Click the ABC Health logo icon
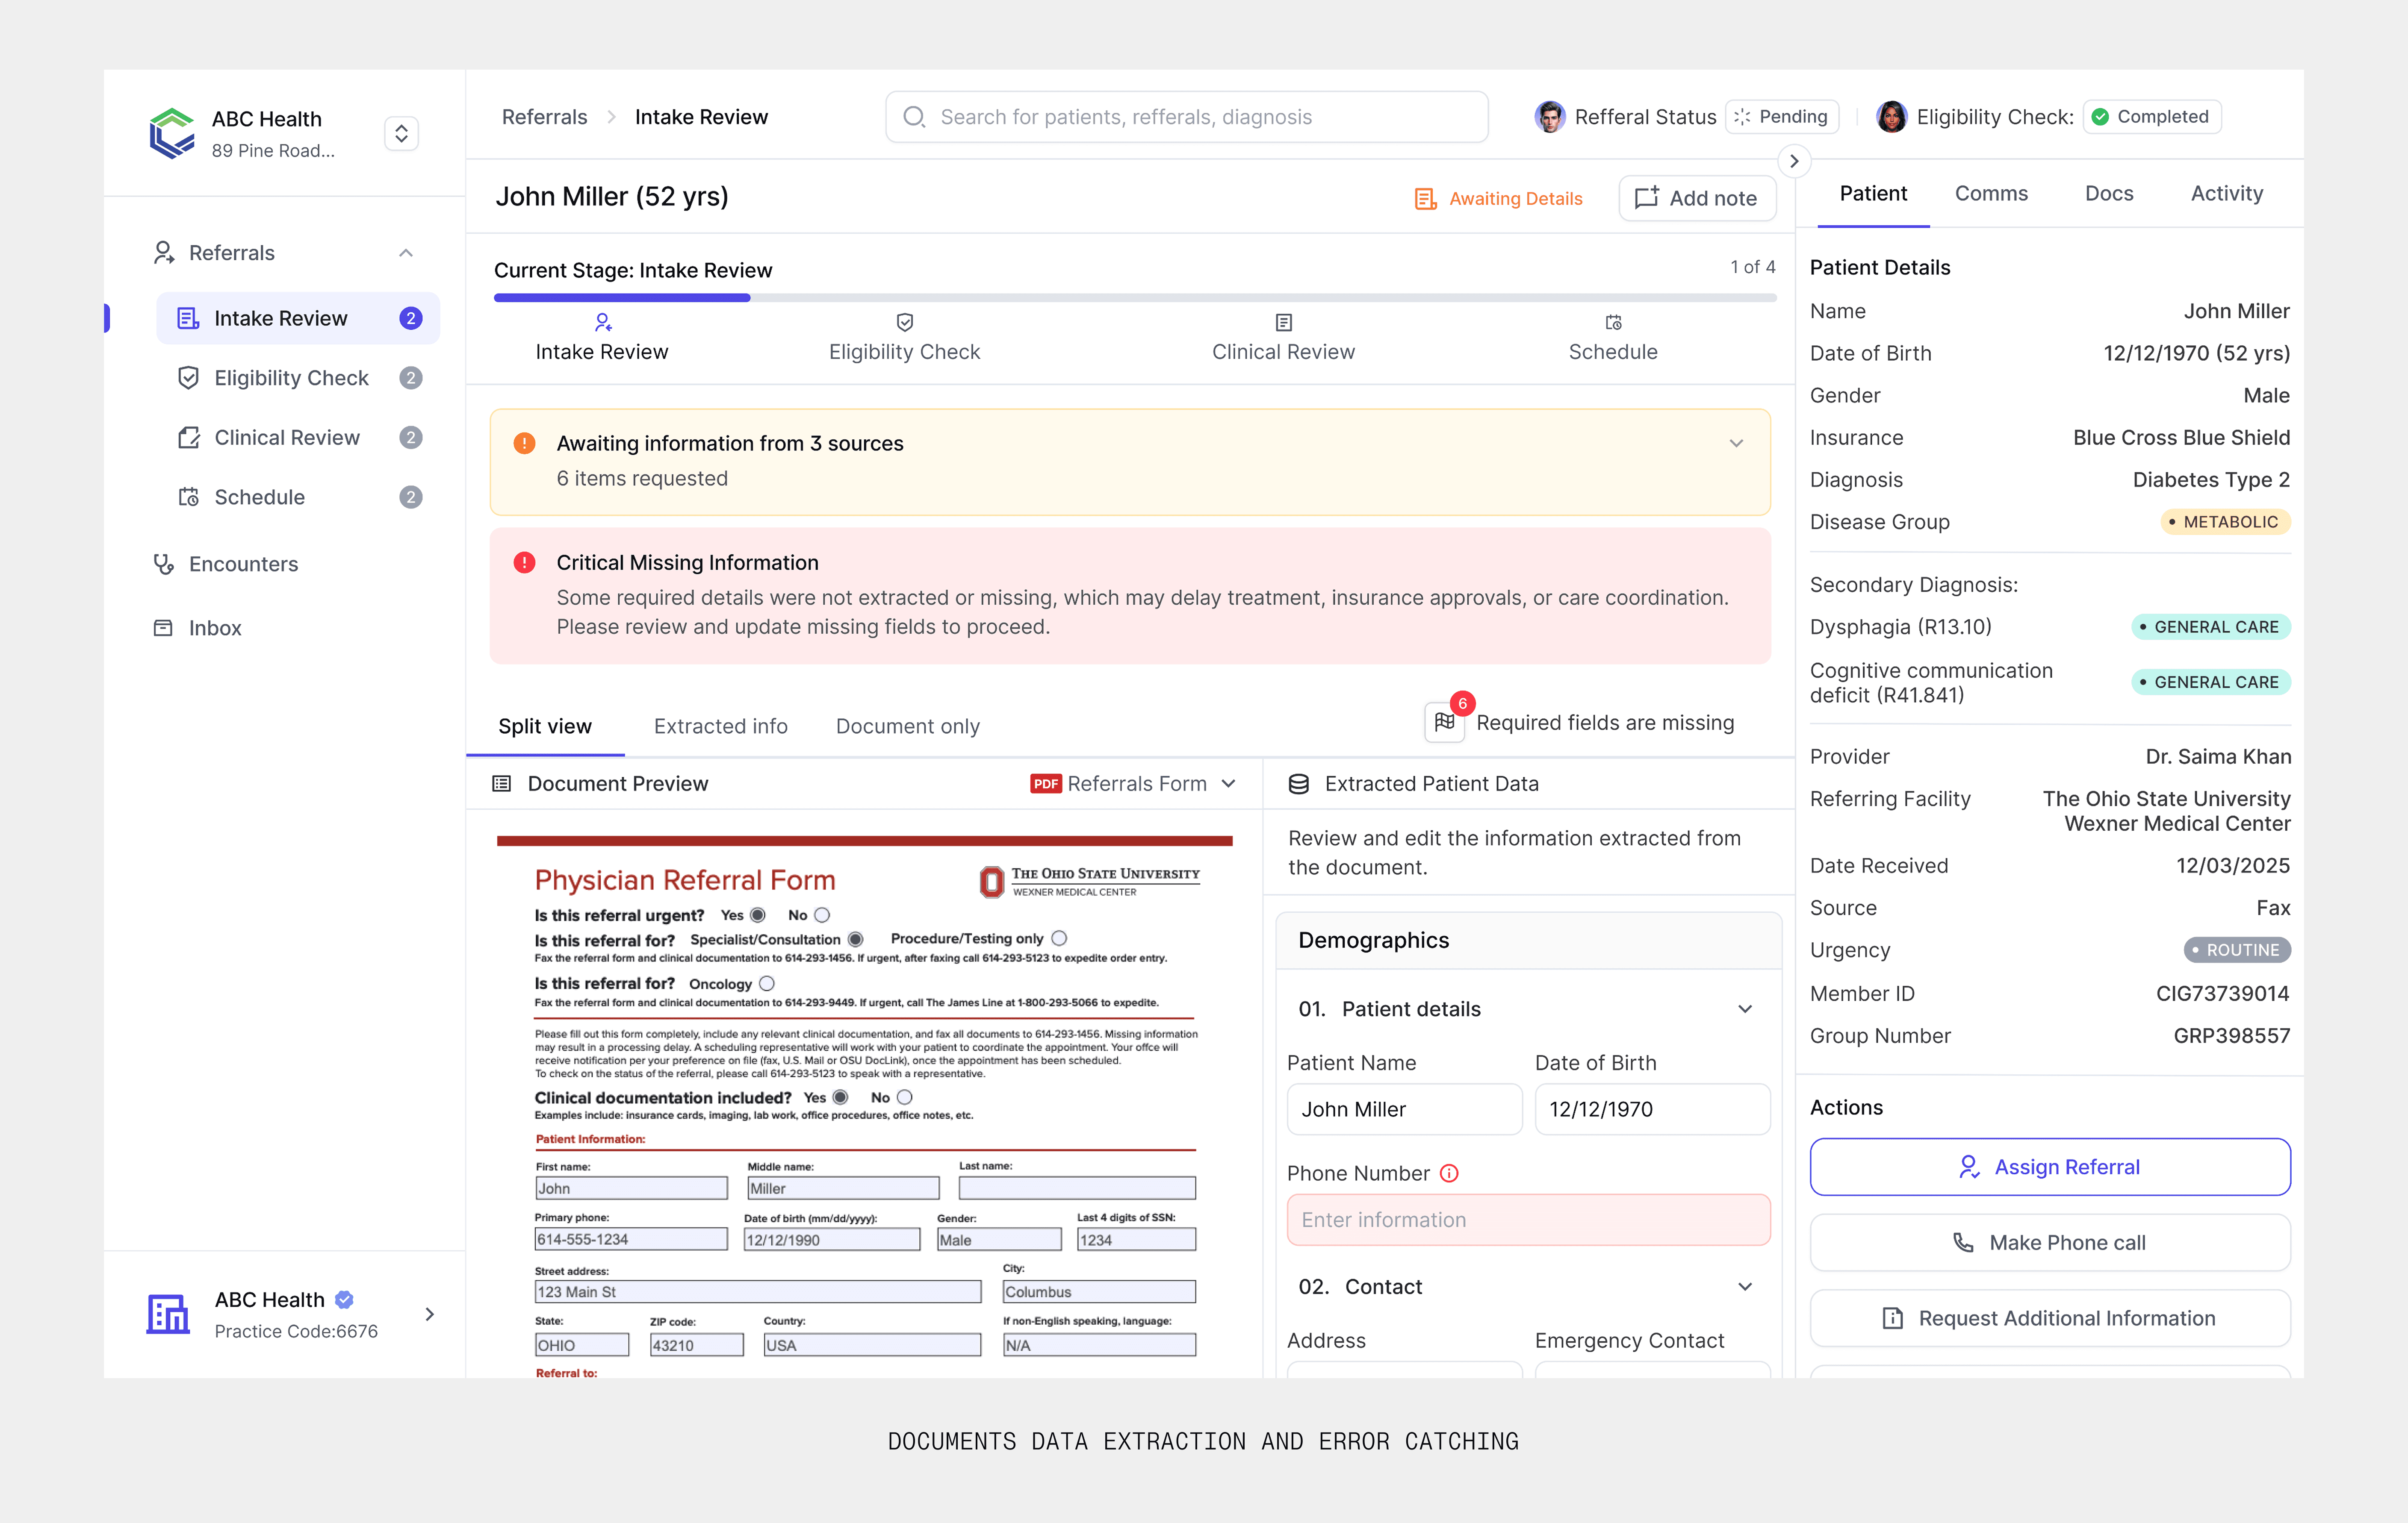The width and height of the screenshot is (2408, 1523). coord(171,133)
